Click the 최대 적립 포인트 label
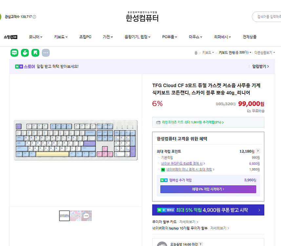Viewport: 281px width, 246px height. coord(169,152)
